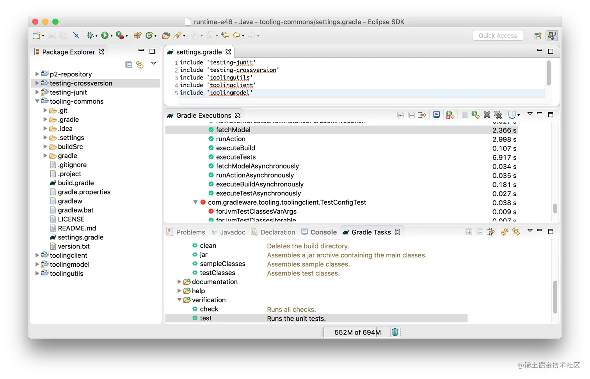Expand all nodes in Gradle Tasks toolbar

[469, 232]
